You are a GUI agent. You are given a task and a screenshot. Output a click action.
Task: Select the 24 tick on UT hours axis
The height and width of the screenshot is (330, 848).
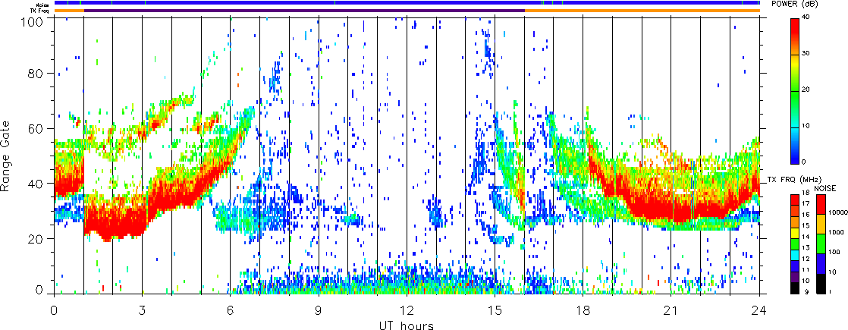coord(759,310)
